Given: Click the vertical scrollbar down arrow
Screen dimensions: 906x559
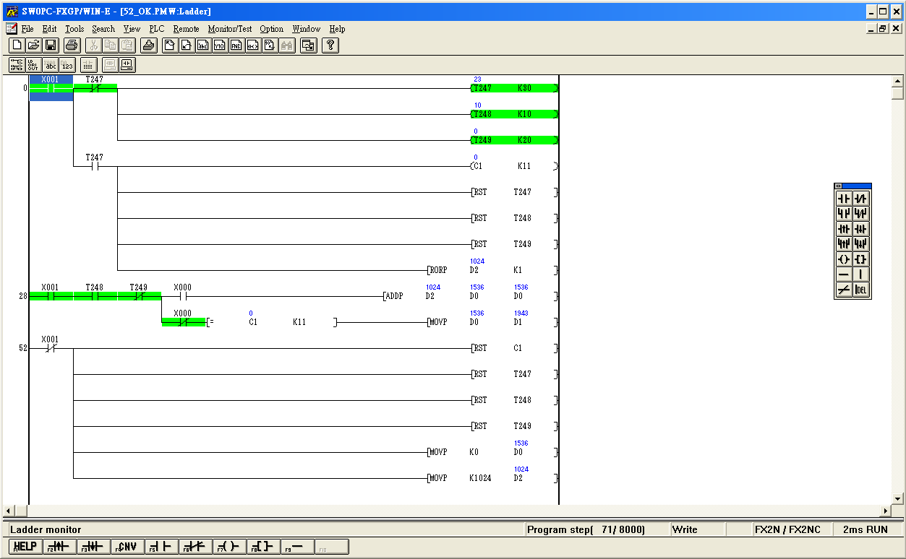Looking at the screenshot, I should pos(898,498).
